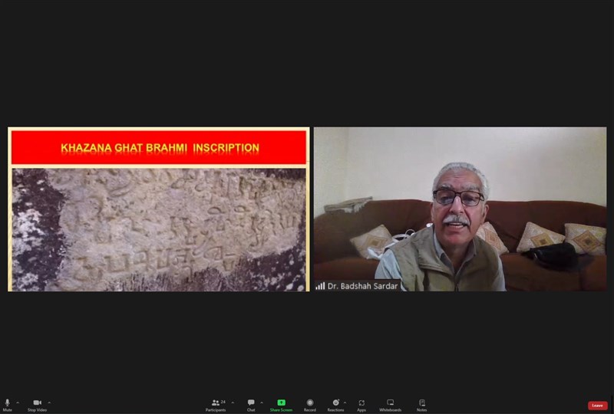
Task: Open audio options arrow next to Mute
Action: pyautogui.click(x=18, y=402)
